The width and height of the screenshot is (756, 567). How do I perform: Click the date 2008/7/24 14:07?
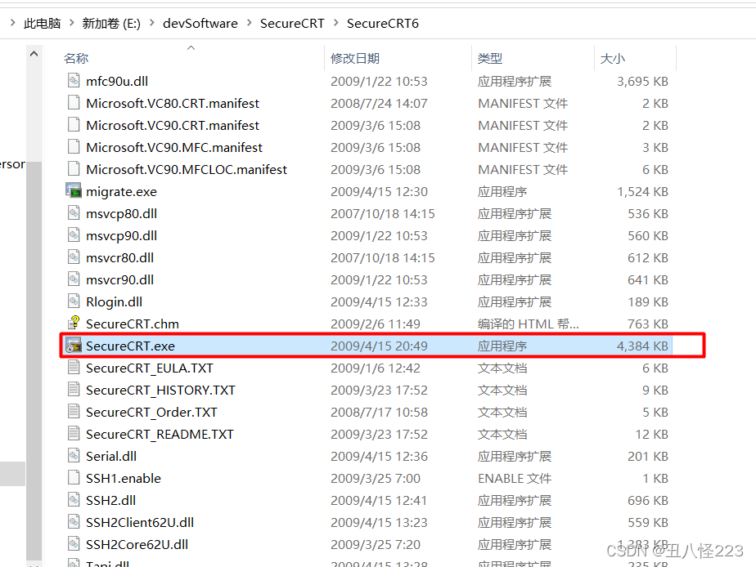tap(379, 104)
